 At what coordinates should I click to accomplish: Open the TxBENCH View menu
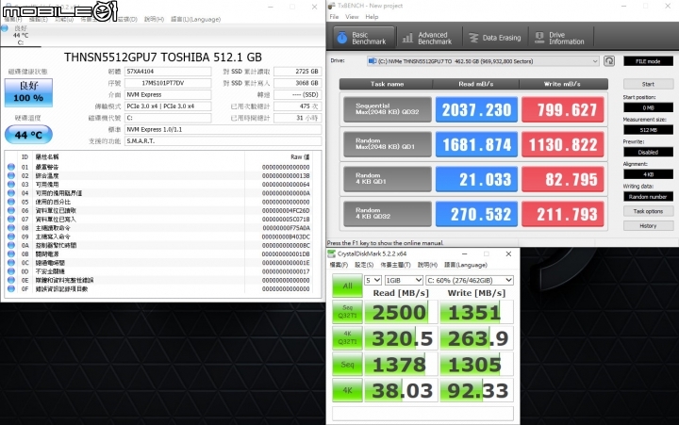pos(352,17)
